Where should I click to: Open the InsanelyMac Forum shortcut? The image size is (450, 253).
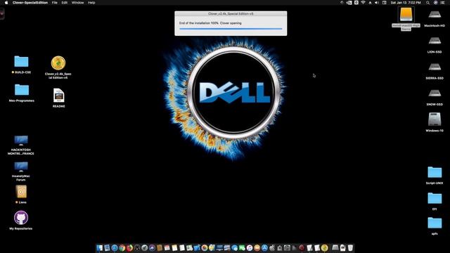(x=21, y=167)
